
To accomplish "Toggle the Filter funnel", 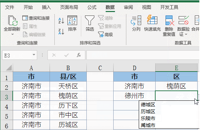I will click(x=90, y=23).
